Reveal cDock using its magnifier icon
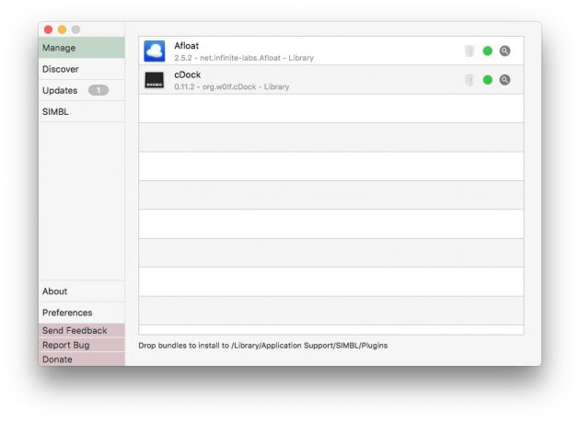This screenshot has height=421, width=580. [505, 80]
